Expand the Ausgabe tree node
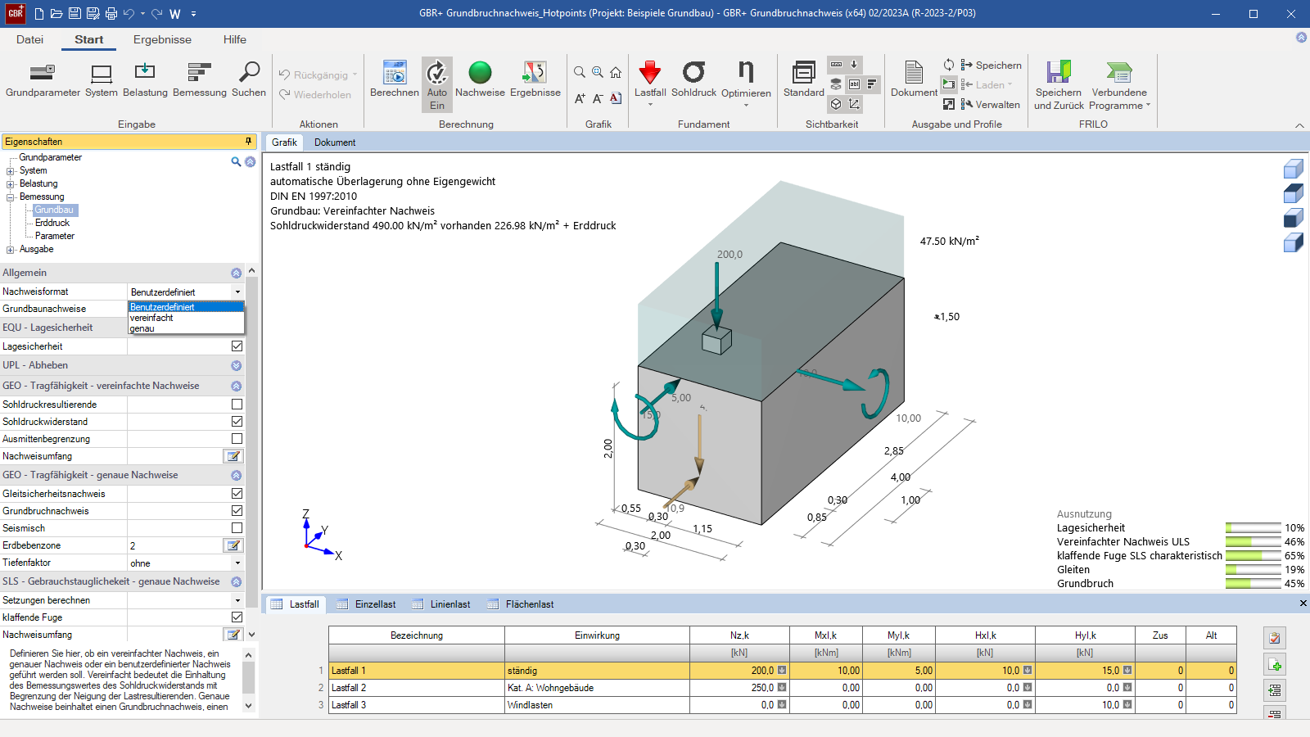 pyautogui.click(x=11, y=250)
